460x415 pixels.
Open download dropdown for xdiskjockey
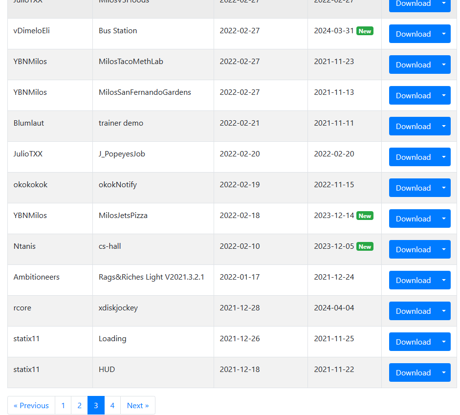point(444,311)
